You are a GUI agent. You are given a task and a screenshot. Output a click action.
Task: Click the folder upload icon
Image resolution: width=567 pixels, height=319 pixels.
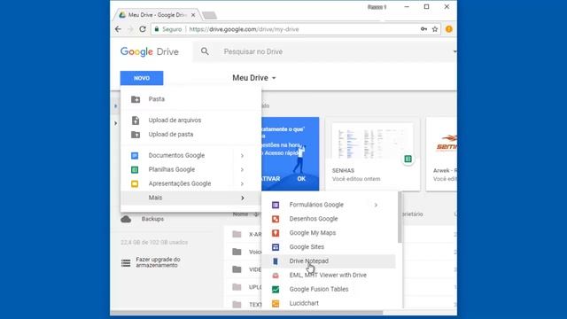(136, 134)
